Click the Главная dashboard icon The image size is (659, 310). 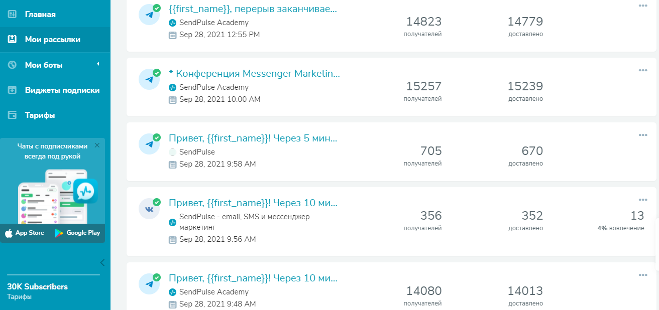point(13,14)
